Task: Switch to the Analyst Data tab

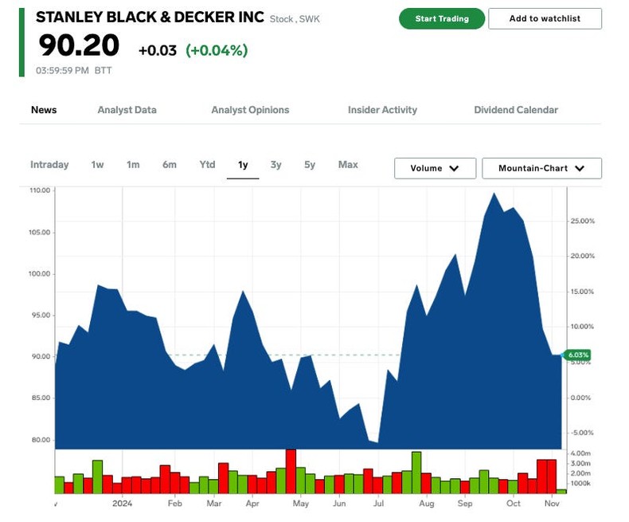Action: click(x=127, y=110)
